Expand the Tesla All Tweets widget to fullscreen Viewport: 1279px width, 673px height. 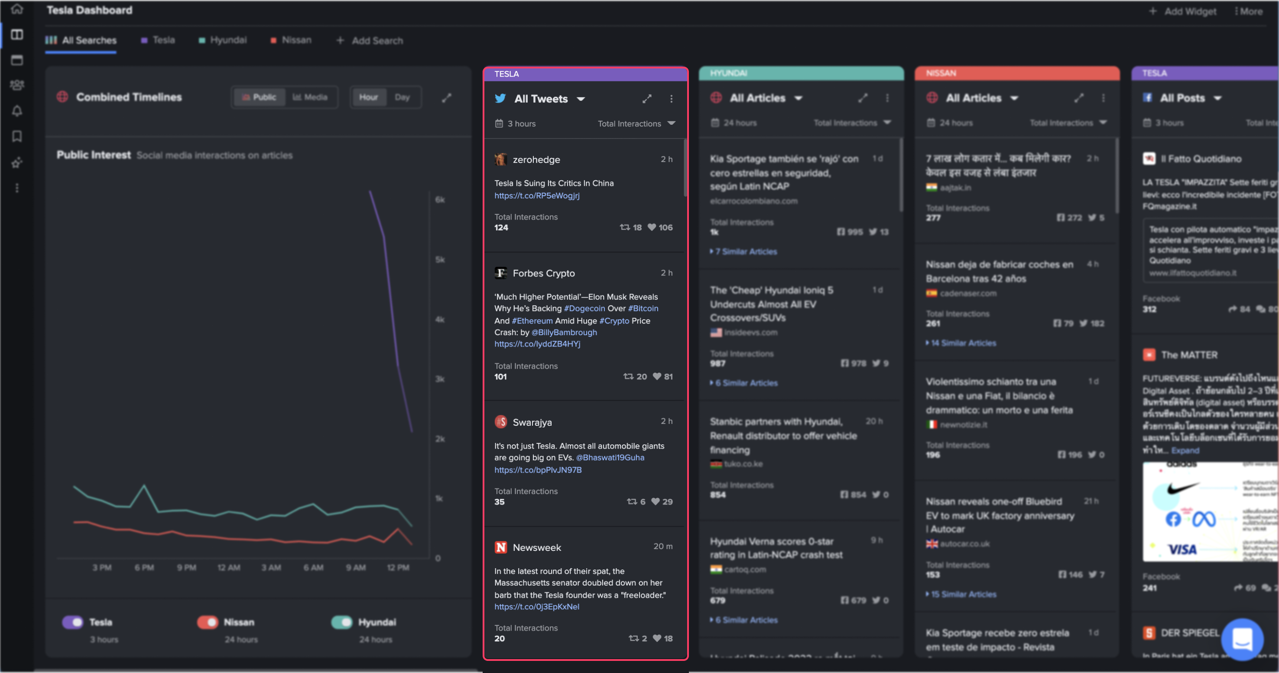pyautogui.click(x=646, y=99)
